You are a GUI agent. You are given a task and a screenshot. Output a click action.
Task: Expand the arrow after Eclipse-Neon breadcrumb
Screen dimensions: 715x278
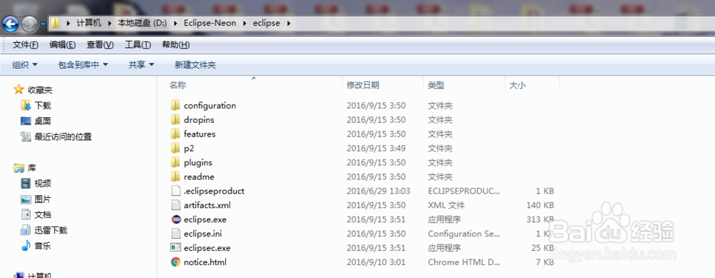[245, 23]
